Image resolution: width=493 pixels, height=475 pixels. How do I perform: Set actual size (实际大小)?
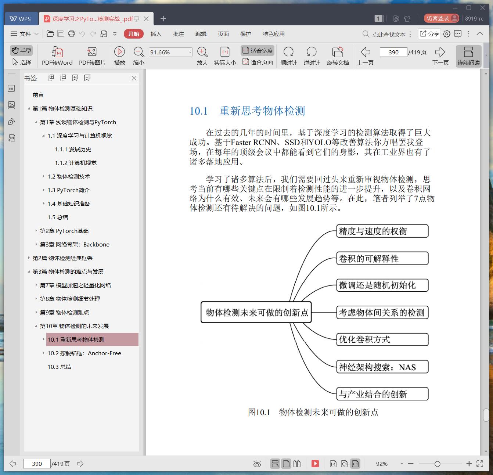(225, 56)
